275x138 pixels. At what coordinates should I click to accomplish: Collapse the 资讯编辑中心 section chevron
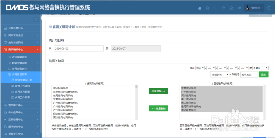click(38, 50)
